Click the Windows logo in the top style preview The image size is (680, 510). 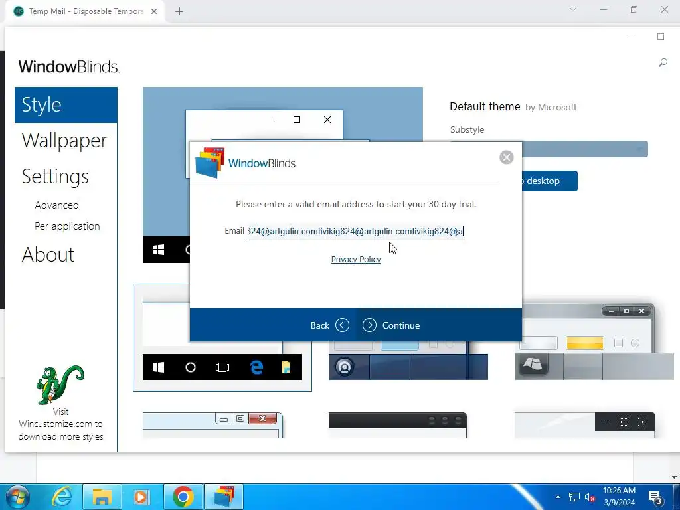point(159,250)
